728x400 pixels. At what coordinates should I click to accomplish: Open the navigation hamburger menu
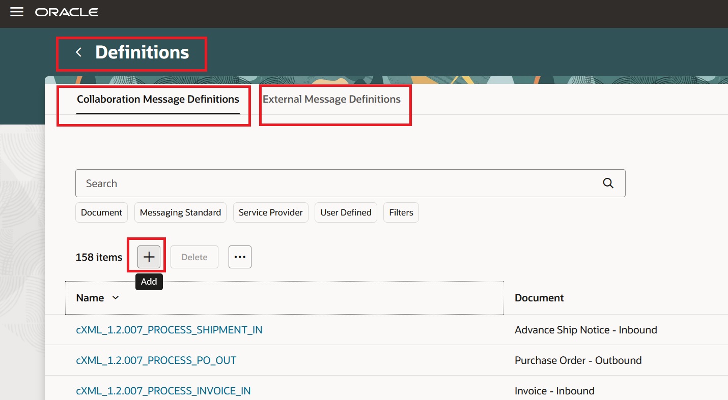pyautogui.click(x=17, y=12)
